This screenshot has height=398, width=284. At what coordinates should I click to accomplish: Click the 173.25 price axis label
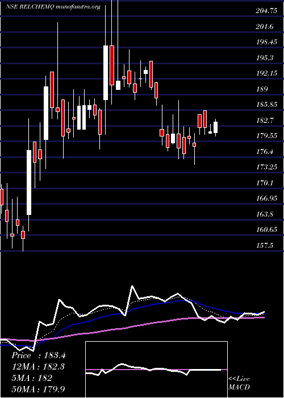(x=266, y=167)
